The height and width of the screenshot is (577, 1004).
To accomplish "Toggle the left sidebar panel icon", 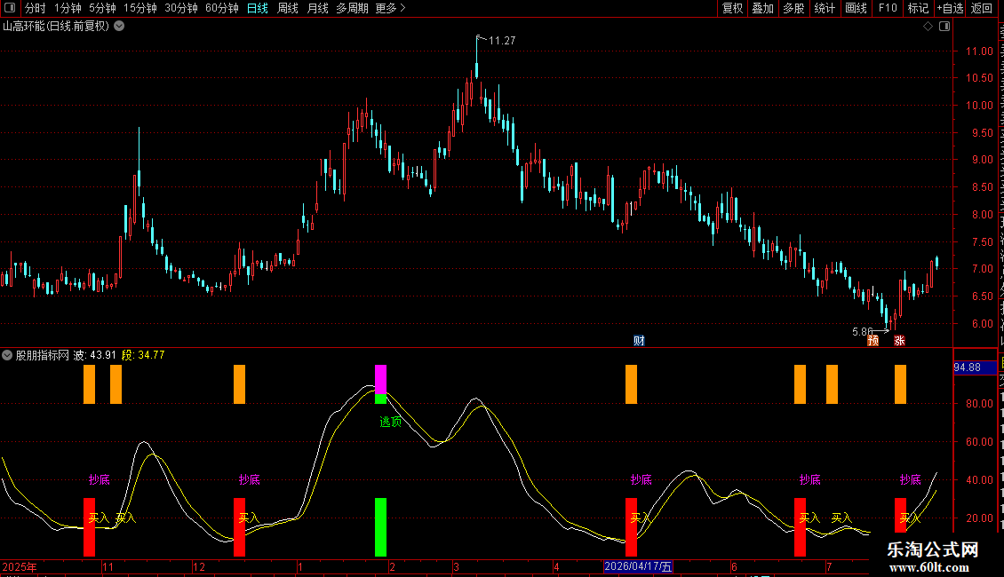I will pos(10,8).
